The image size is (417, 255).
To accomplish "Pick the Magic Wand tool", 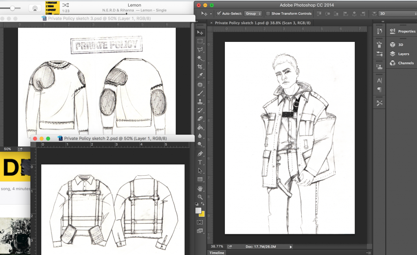I will coord(200,59).
